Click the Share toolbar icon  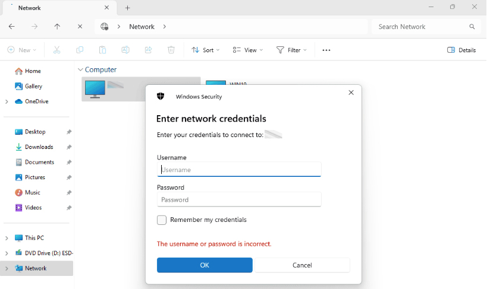[x=149, y=50]
